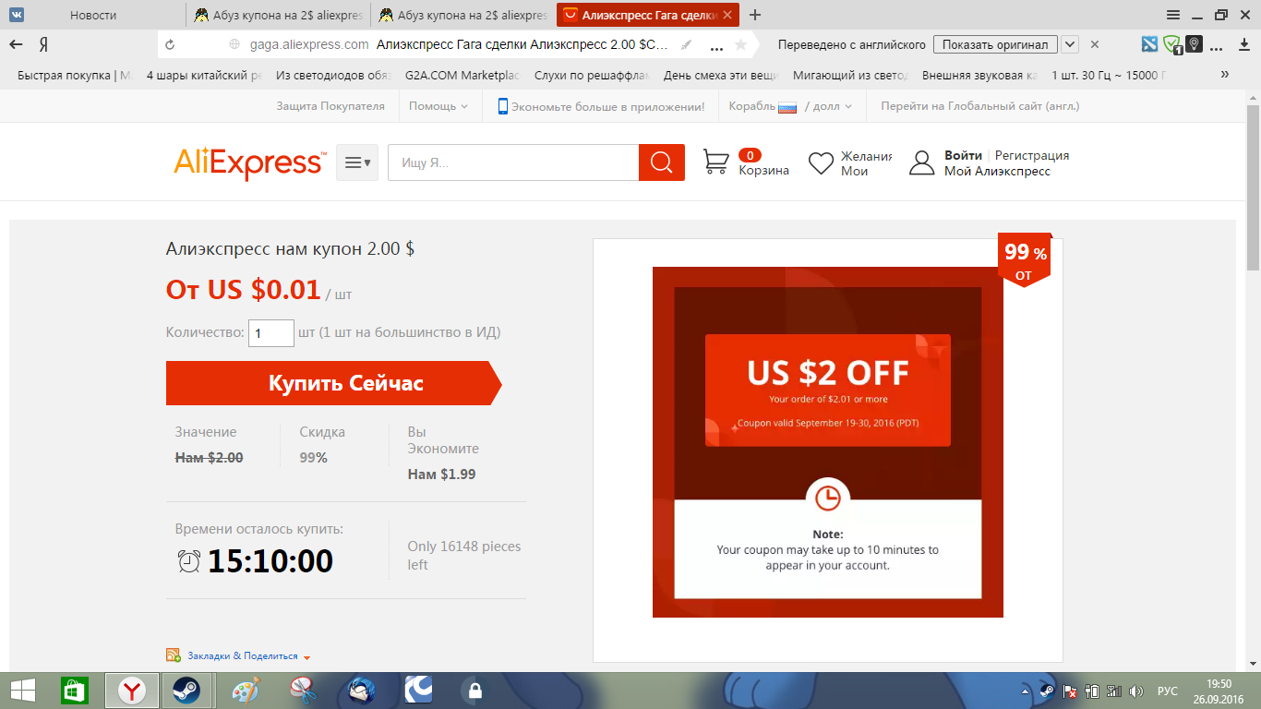1261x709 pixels.
Task: Close the "Алиэкспресс Гага сделки" tab
Action: pyautogui.click(x=728, y=15)
